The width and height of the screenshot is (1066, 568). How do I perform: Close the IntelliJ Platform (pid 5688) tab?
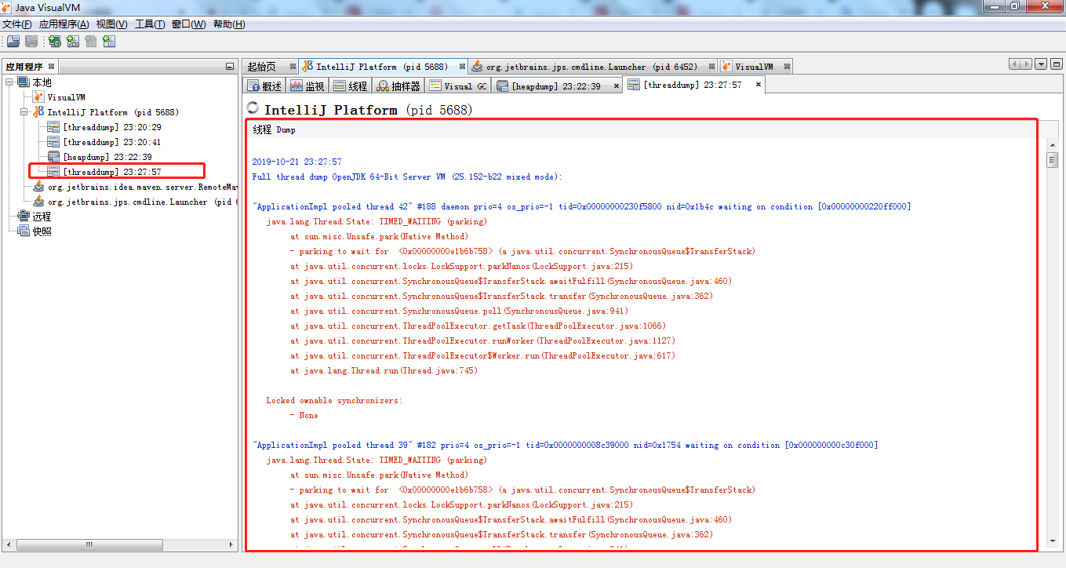[463, 67]
